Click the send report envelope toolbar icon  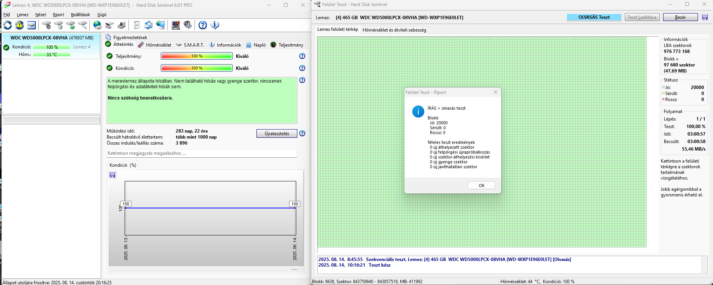tap(149, 25)
